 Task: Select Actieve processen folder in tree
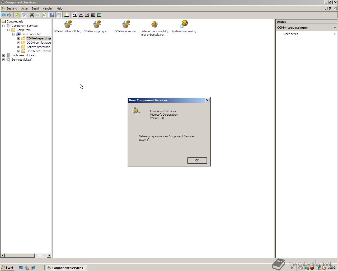[38, 47]
